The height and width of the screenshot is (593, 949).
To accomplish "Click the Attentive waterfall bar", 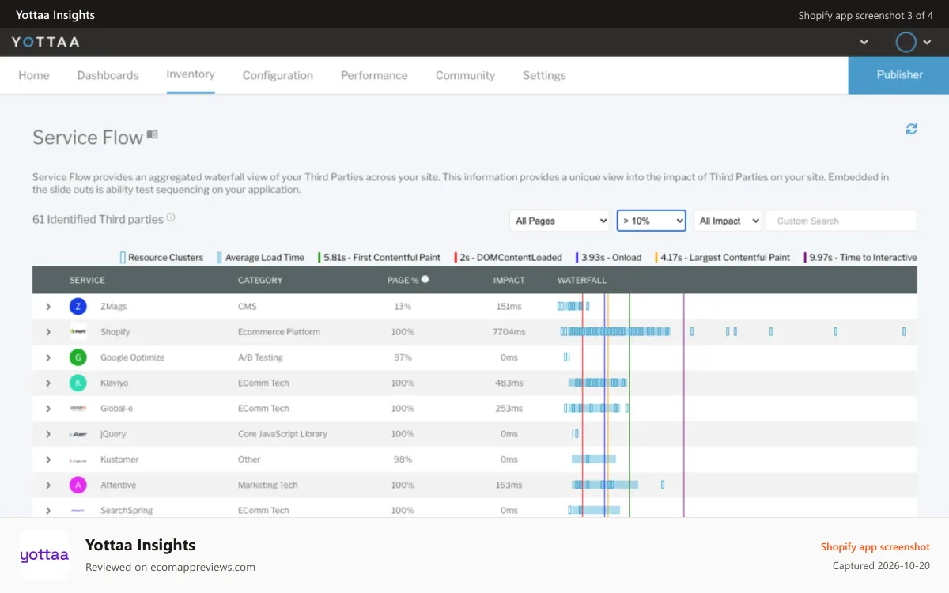I will pos(605,485).
